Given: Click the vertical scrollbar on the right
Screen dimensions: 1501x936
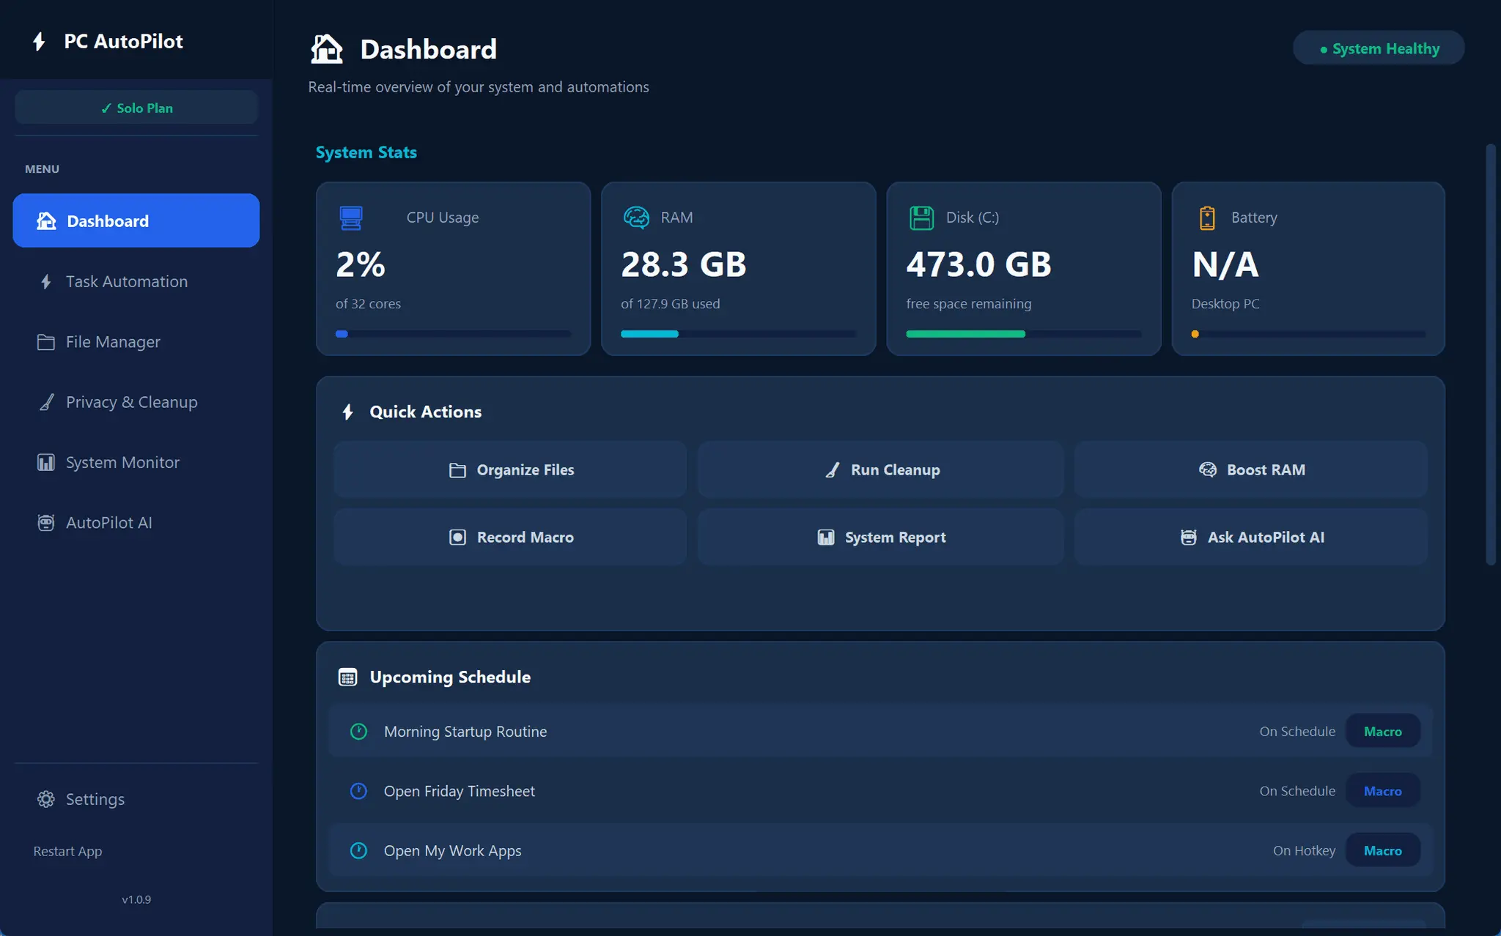Looking at the screenshot, I should (1491, 354).
